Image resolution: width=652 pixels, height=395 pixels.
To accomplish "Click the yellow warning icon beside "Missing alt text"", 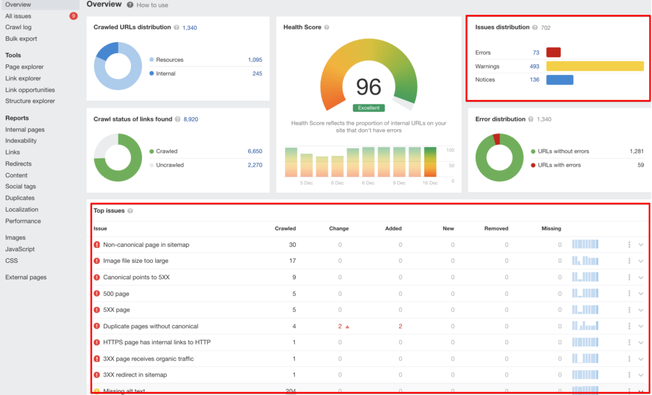I will 96,391.
